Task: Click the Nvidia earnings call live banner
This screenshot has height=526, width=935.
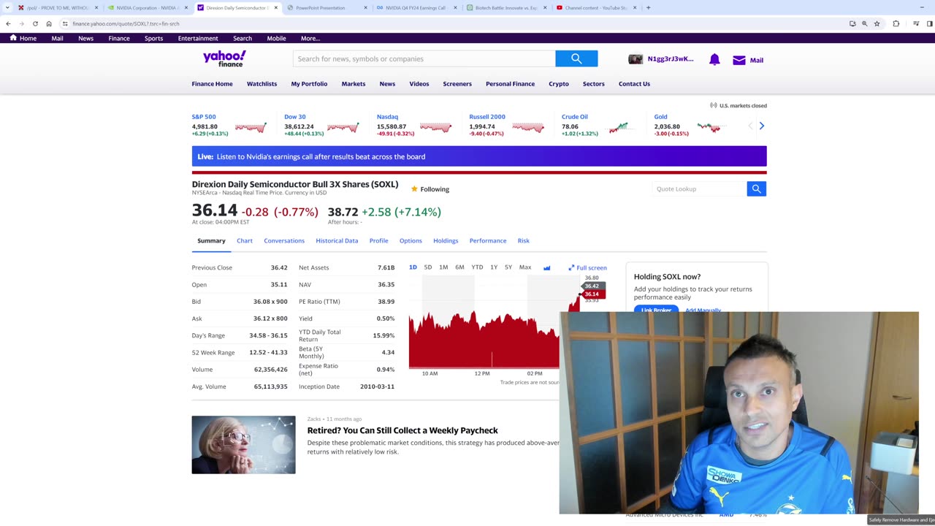Action: (479, 156)
